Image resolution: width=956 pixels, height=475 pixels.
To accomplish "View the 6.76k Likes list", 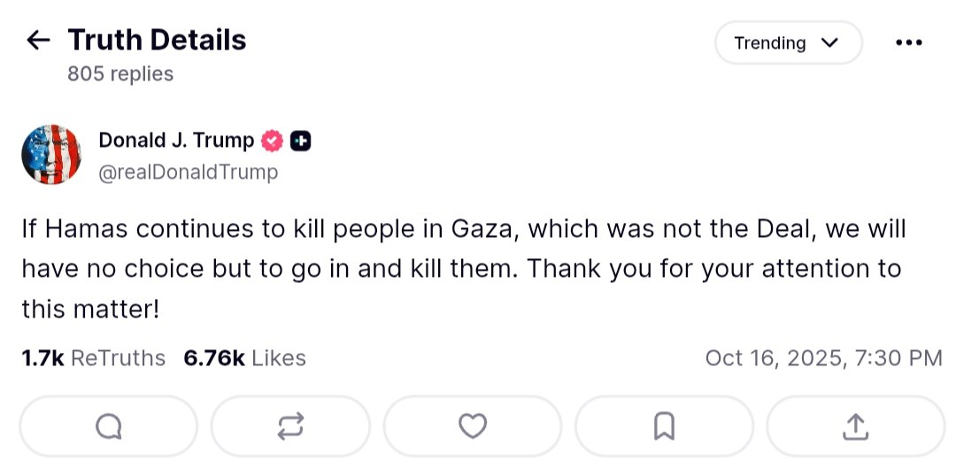I will tap(244, 358).
